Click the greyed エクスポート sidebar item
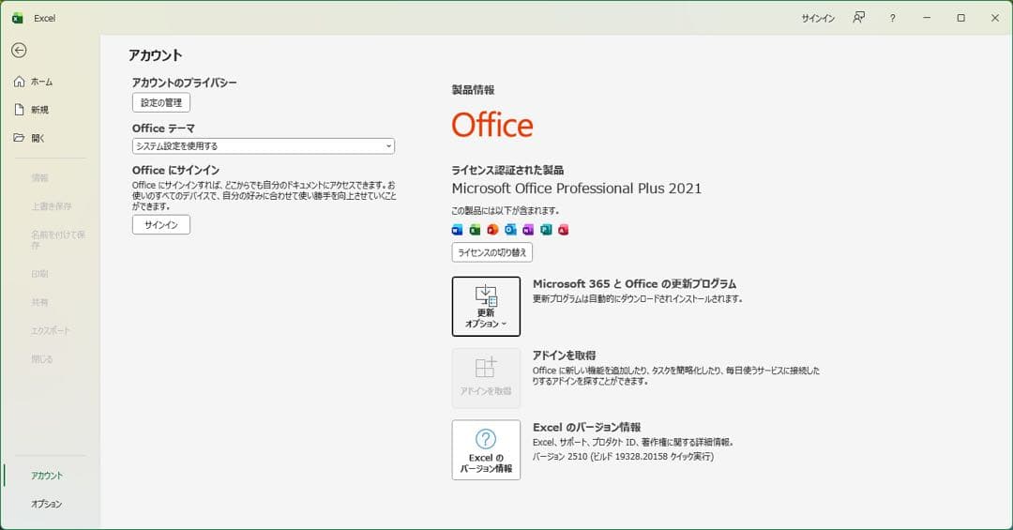 (x=51, y=330)
